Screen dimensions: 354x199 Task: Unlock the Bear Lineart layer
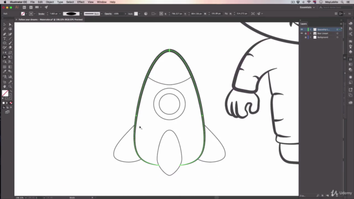pyautogui.click(x=305, y=33)
